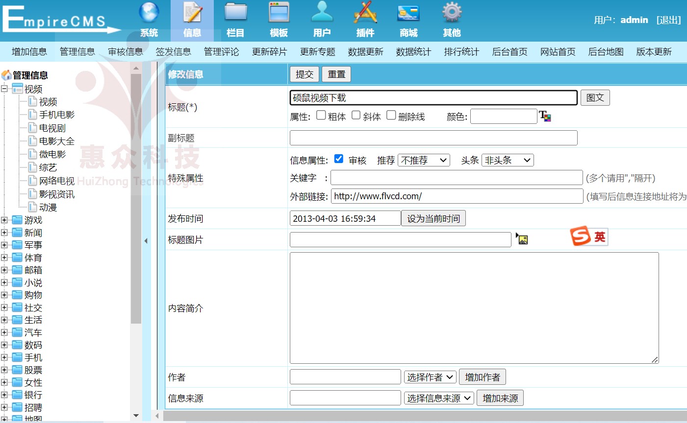The height and width of the screenshot is (423, 687).
Task: Click the 电视剧 page icon
Action: (32, 128)
